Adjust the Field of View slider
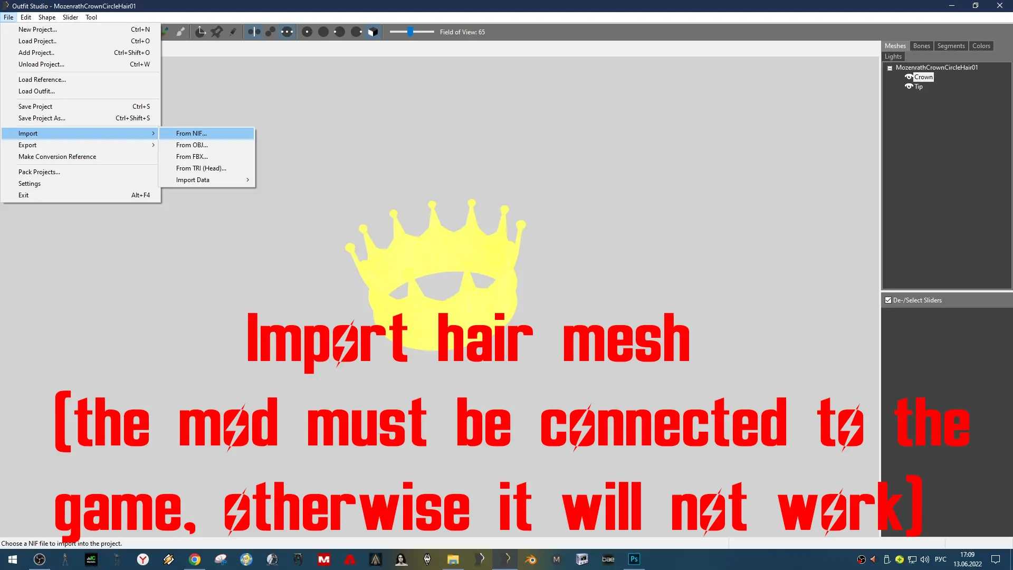The width and height of the screenshot is (1013, 570). [412, 32]
